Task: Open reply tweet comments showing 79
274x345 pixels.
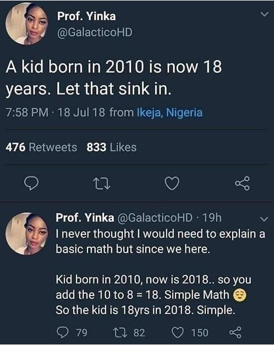Action: (x=72, y=332)
